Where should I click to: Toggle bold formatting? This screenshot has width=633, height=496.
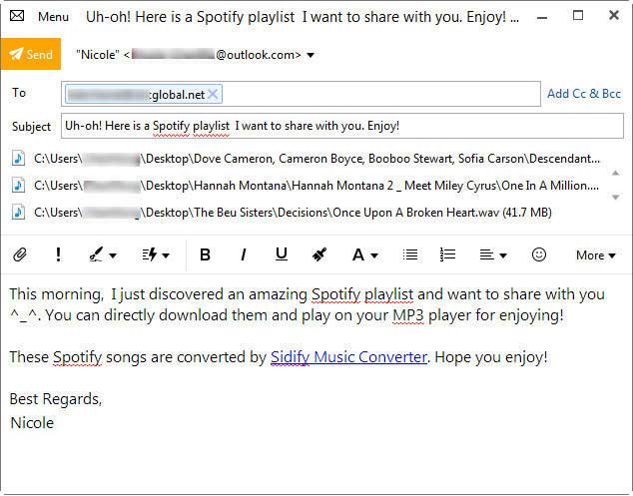205,254
